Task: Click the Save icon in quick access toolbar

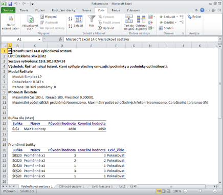Action: click(x=10, y=4)
